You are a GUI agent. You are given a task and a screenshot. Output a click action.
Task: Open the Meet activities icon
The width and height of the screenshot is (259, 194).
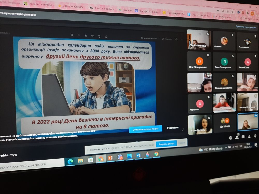coord(249,136)
